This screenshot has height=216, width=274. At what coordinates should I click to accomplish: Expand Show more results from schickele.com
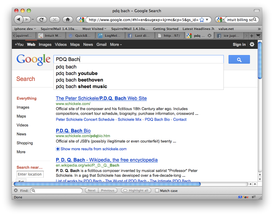[91, 149]
